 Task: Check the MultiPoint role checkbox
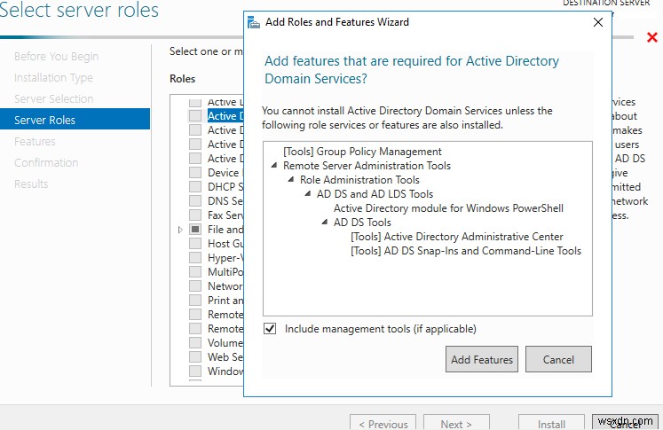tap(195, 271)
